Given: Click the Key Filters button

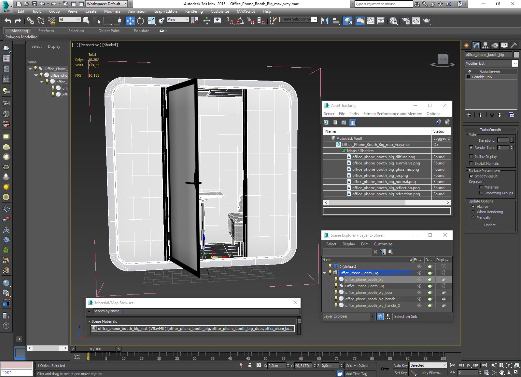Looking at the screenshot, I should click(x=432, y=373).
